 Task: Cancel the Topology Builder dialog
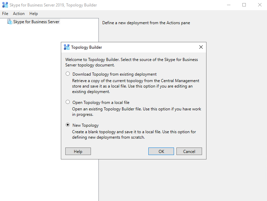tap(189, 151)
